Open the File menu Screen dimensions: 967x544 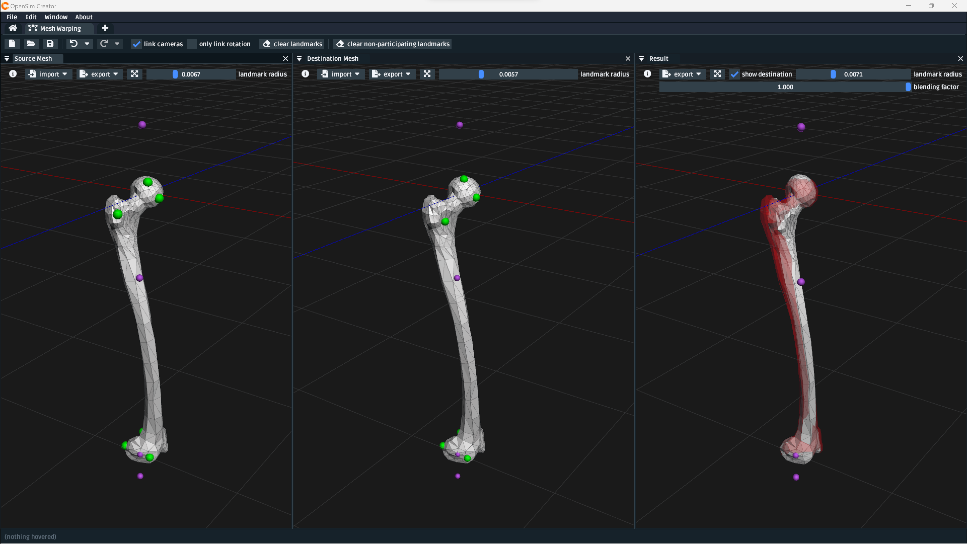pos(12,17)
